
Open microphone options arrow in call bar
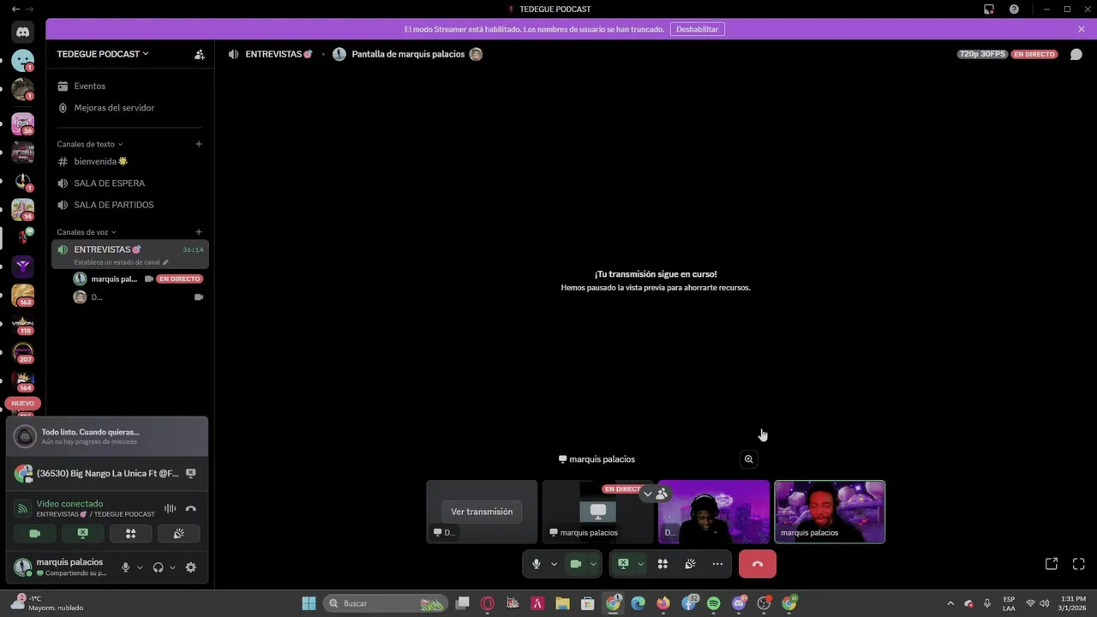tap(554, 564)
